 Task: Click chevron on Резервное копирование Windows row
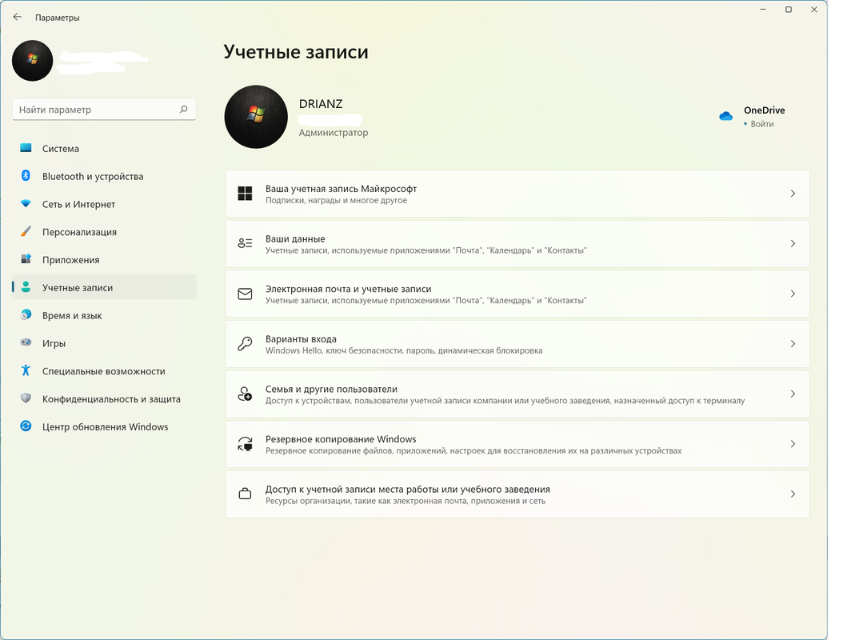click(793, 444)
